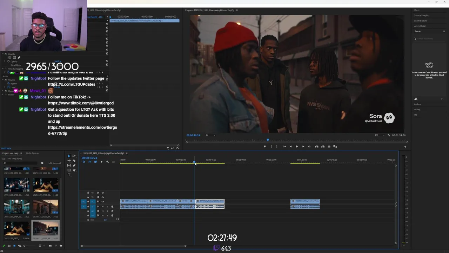The width and height of the screenshot is (449, 253).
Task: Select the Selection tool in the tools panel
Action: coord(69,156)
